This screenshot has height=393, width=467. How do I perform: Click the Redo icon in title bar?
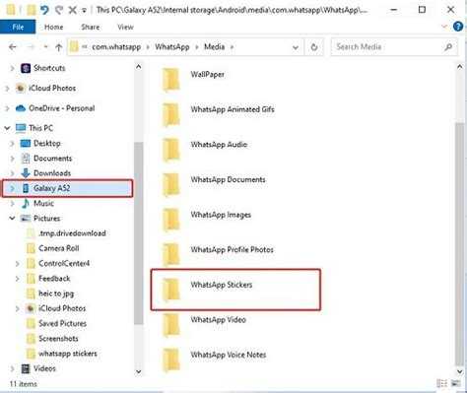pyautogui.click(x=59, y=10)
